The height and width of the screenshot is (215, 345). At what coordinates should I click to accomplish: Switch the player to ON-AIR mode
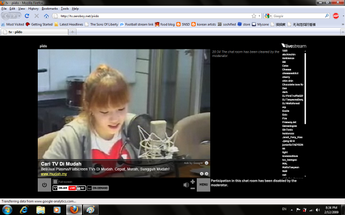pos(60,188)
